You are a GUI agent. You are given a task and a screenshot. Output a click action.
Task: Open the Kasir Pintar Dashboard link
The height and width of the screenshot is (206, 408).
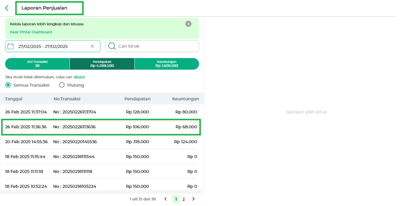coord(31,32)
